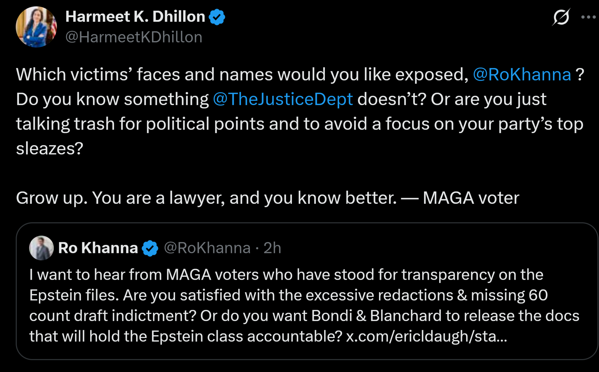Image resolution: width=599 pixels, height=372 pixels.
Task: Open the three-dot more options menu
Action: (588, 17)
